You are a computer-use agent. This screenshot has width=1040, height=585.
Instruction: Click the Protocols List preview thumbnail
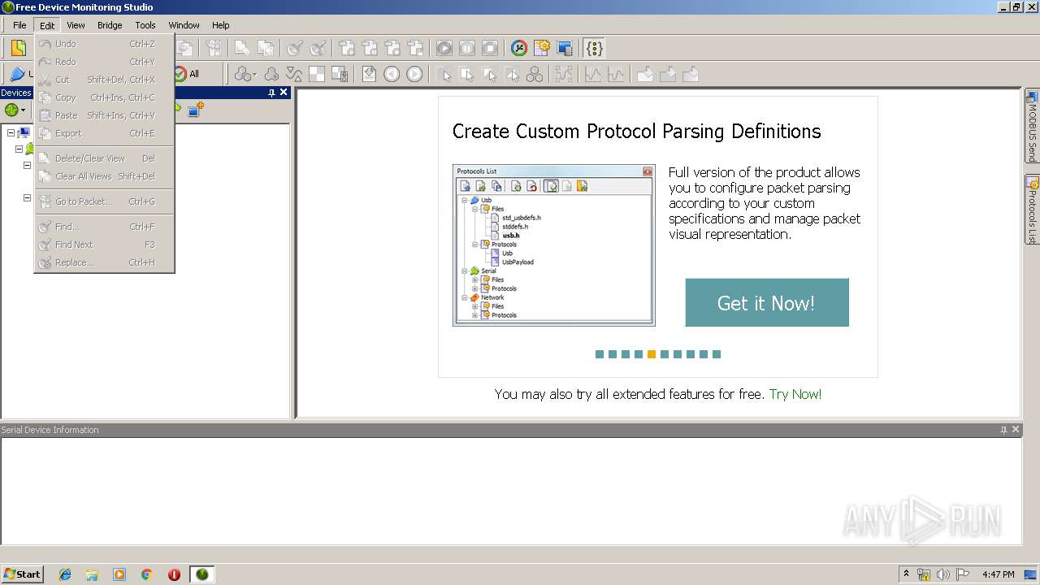pyautogui.click(x=554, y=245)
